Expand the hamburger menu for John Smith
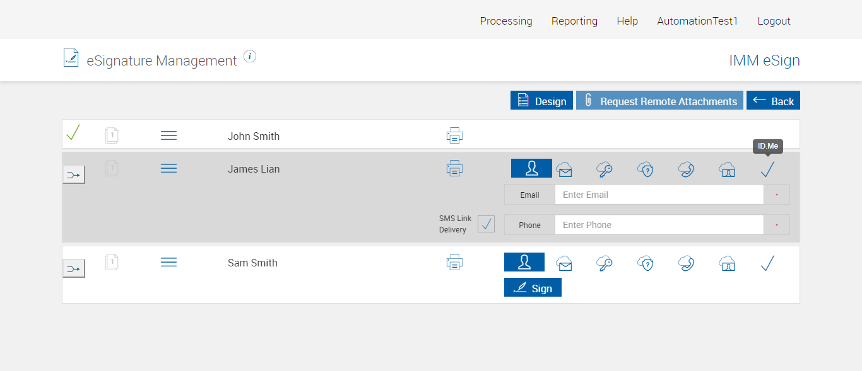 click(x=168, y=135)
